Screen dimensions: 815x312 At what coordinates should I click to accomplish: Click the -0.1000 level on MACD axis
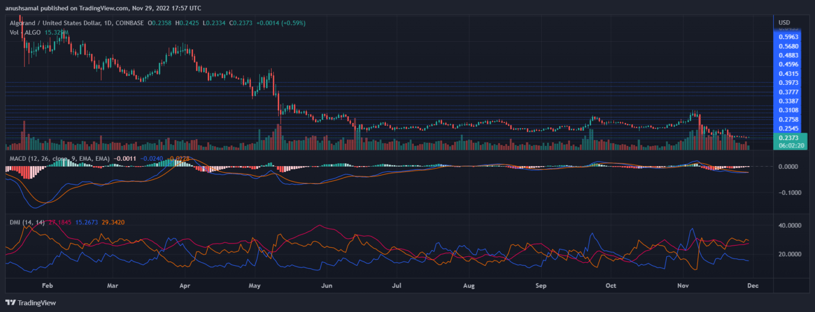[x=790, y=193]
